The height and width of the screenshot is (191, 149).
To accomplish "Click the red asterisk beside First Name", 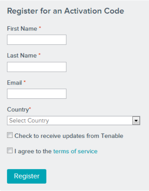I will coord(40,27).
